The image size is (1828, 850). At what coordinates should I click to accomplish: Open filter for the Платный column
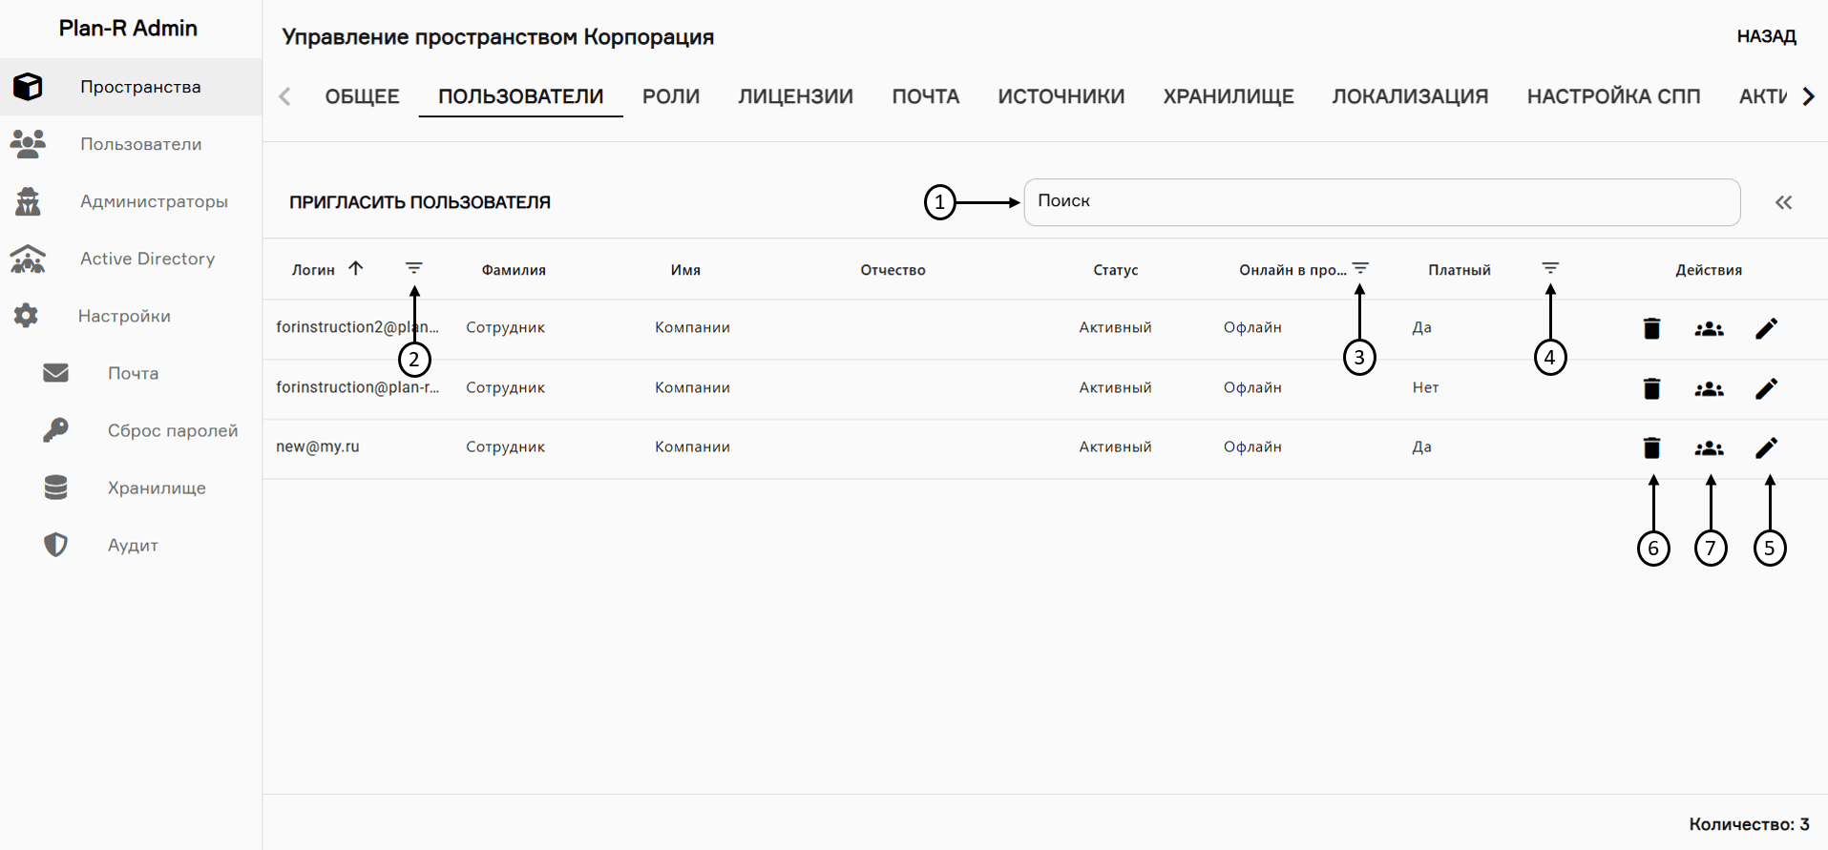pyautogui.click(x=1550, y=269)
